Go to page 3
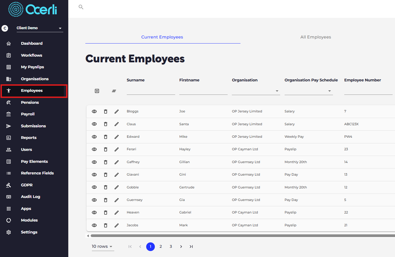Viewport: 395px width, 257px height. (171, 247)
